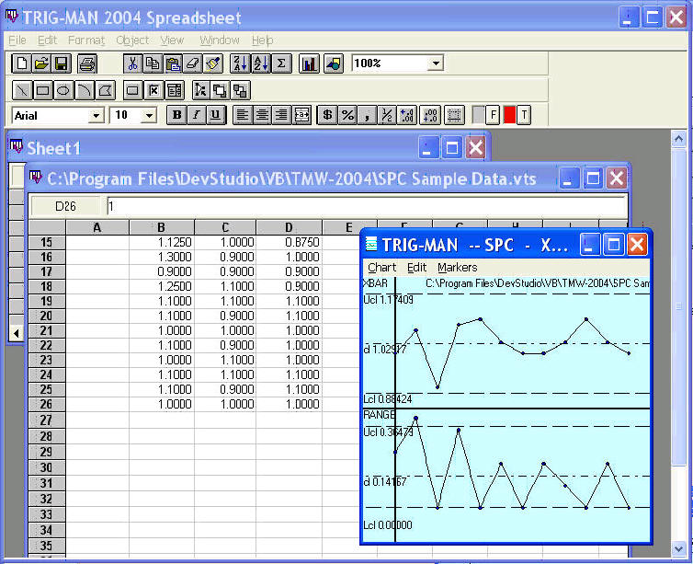Image resolution: width=693 pixels, height=564 pixels.
Task: Create a new spreadsheet with the New icon
Action: point(21,63)
